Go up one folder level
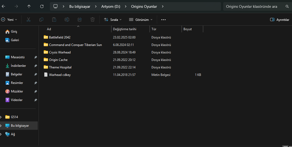 pos(29,6)
